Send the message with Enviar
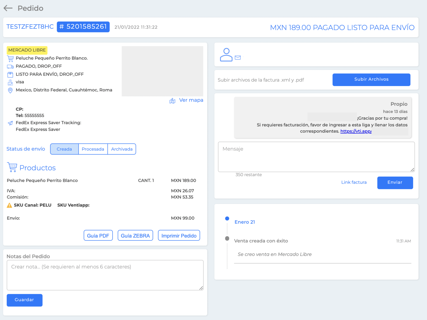This screenshot has height=320, width=427. pyautogui.click(x=395, y=183)
